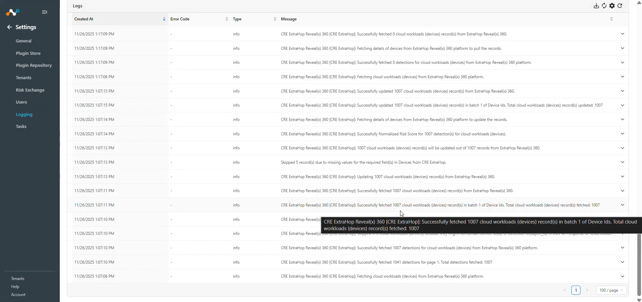This screenshot has height=302, width=642.
Task: Click the vertical scrollbar thumb
Action: (639, 264)
